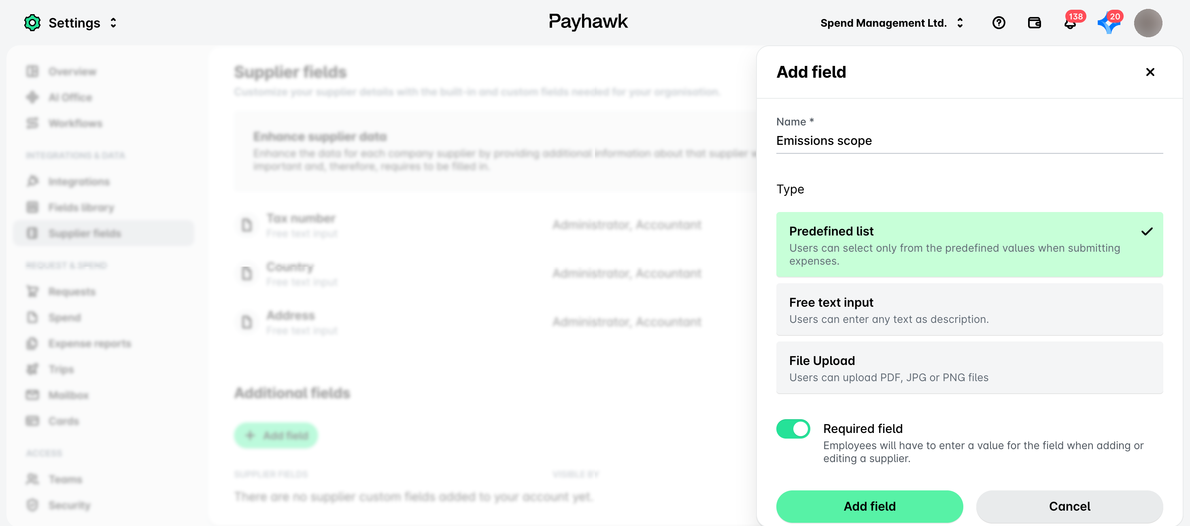Open the wallet icon in header
This screenshot has width=1190, height=526.
(x=1034, y=23)
